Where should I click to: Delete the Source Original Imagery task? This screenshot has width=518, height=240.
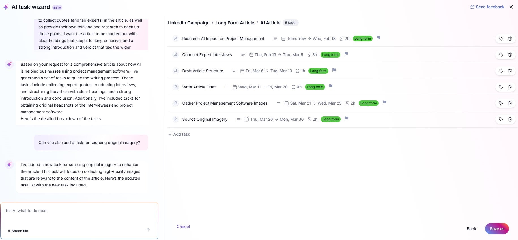(x=510, y=119)
